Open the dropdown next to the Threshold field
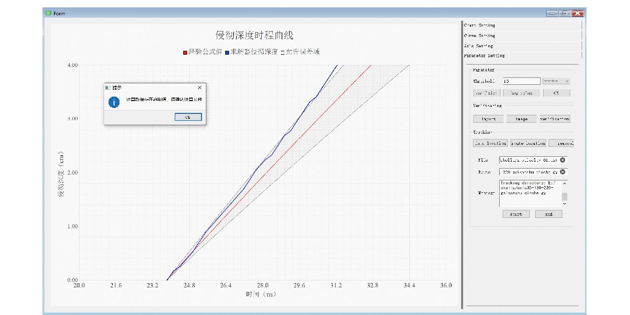This screenshot has width=630, height=315. click(x=556, y=81)
